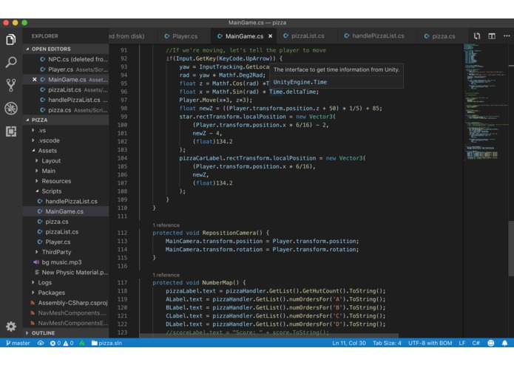
Task: Expand the Resources folder
Action: coord(66,181)
